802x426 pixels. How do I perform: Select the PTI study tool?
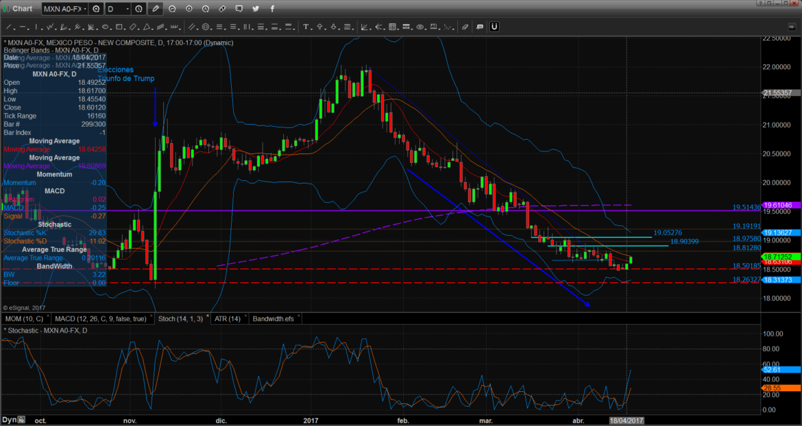433,27
